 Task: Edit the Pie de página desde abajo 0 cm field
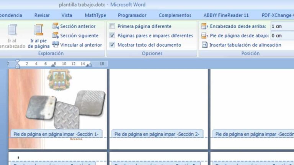point(282,36)
